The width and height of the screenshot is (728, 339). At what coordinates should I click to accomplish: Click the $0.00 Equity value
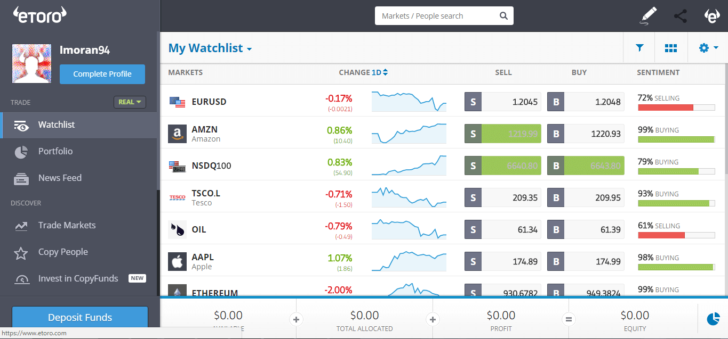(635, 316)
